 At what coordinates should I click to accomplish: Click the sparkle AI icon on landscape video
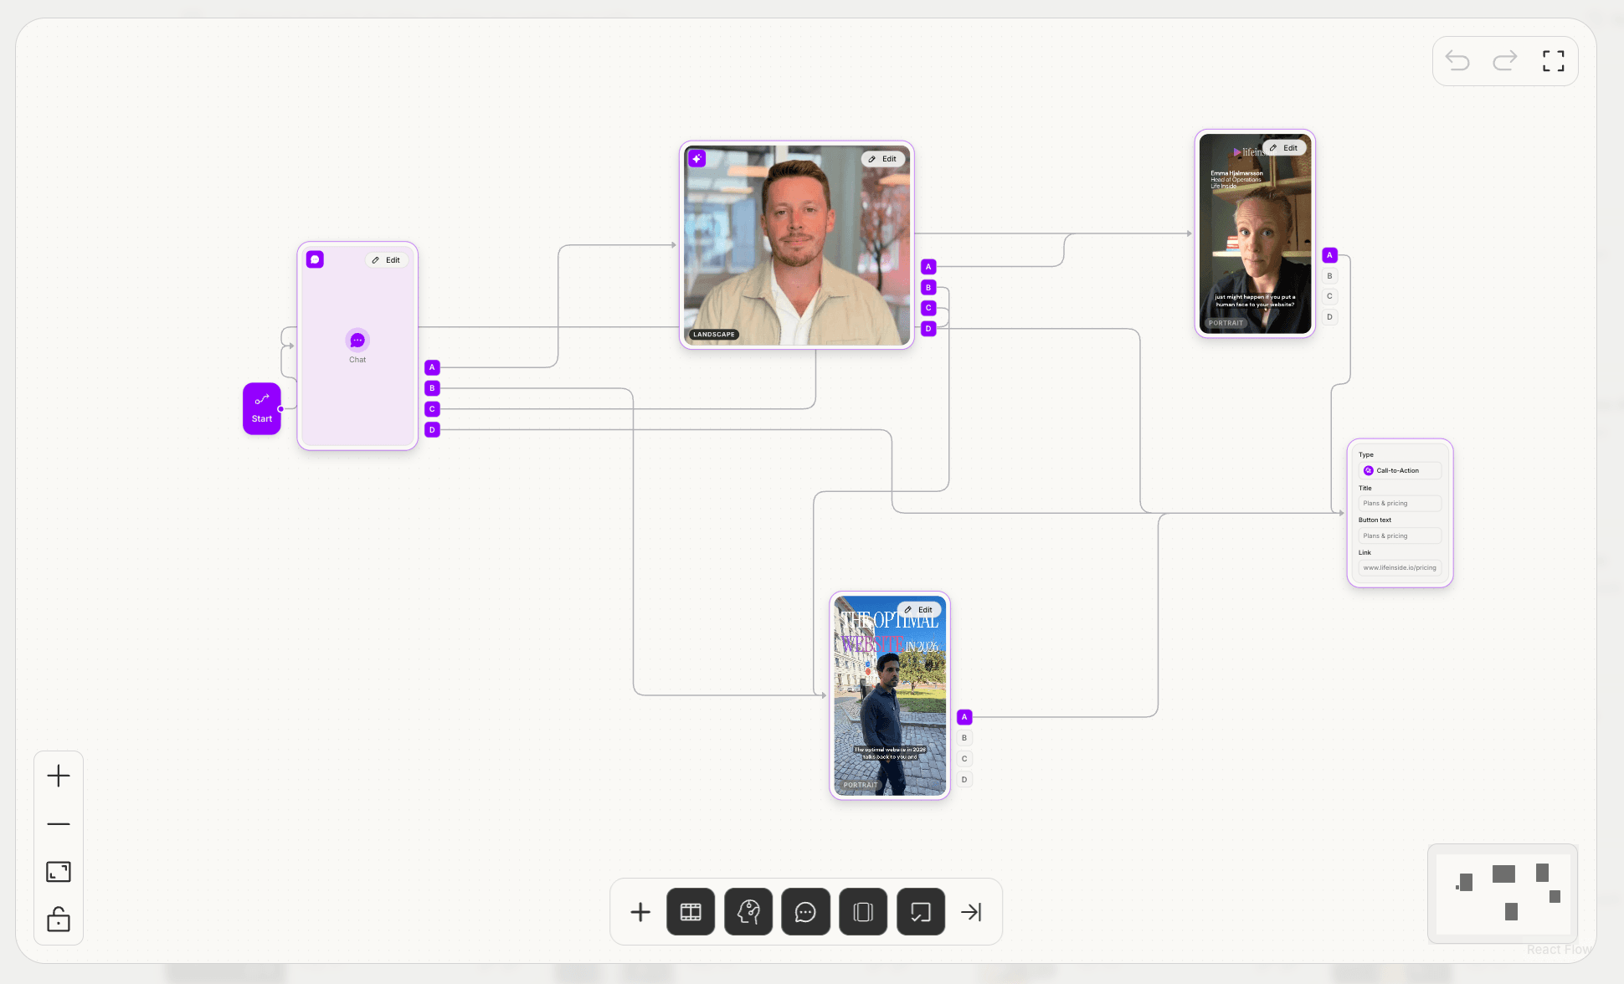point(696,158)
